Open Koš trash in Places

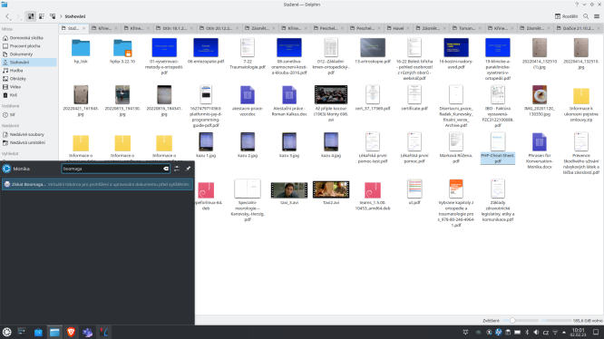pyautogui.click(x=14, y=95)
